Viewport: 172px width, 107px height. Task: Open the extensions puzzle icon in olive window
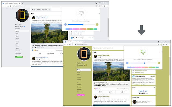coord(164,45)
